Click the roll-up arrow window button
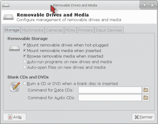Screen dimensions: 158x124 coord(145,5)
